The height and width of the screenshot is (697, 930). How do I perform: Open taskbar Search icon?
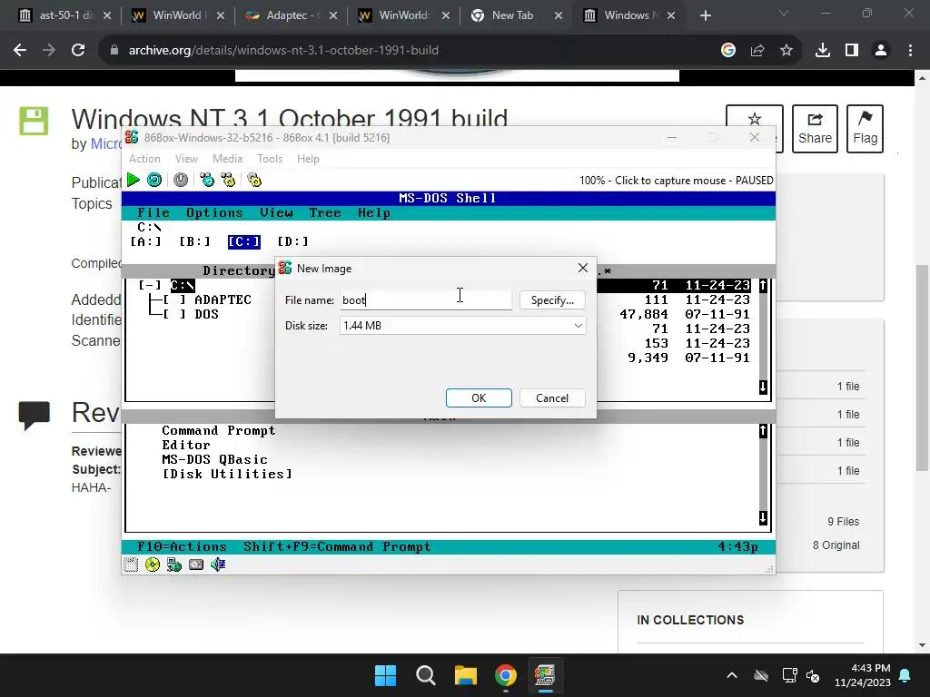tap(425, 675)
